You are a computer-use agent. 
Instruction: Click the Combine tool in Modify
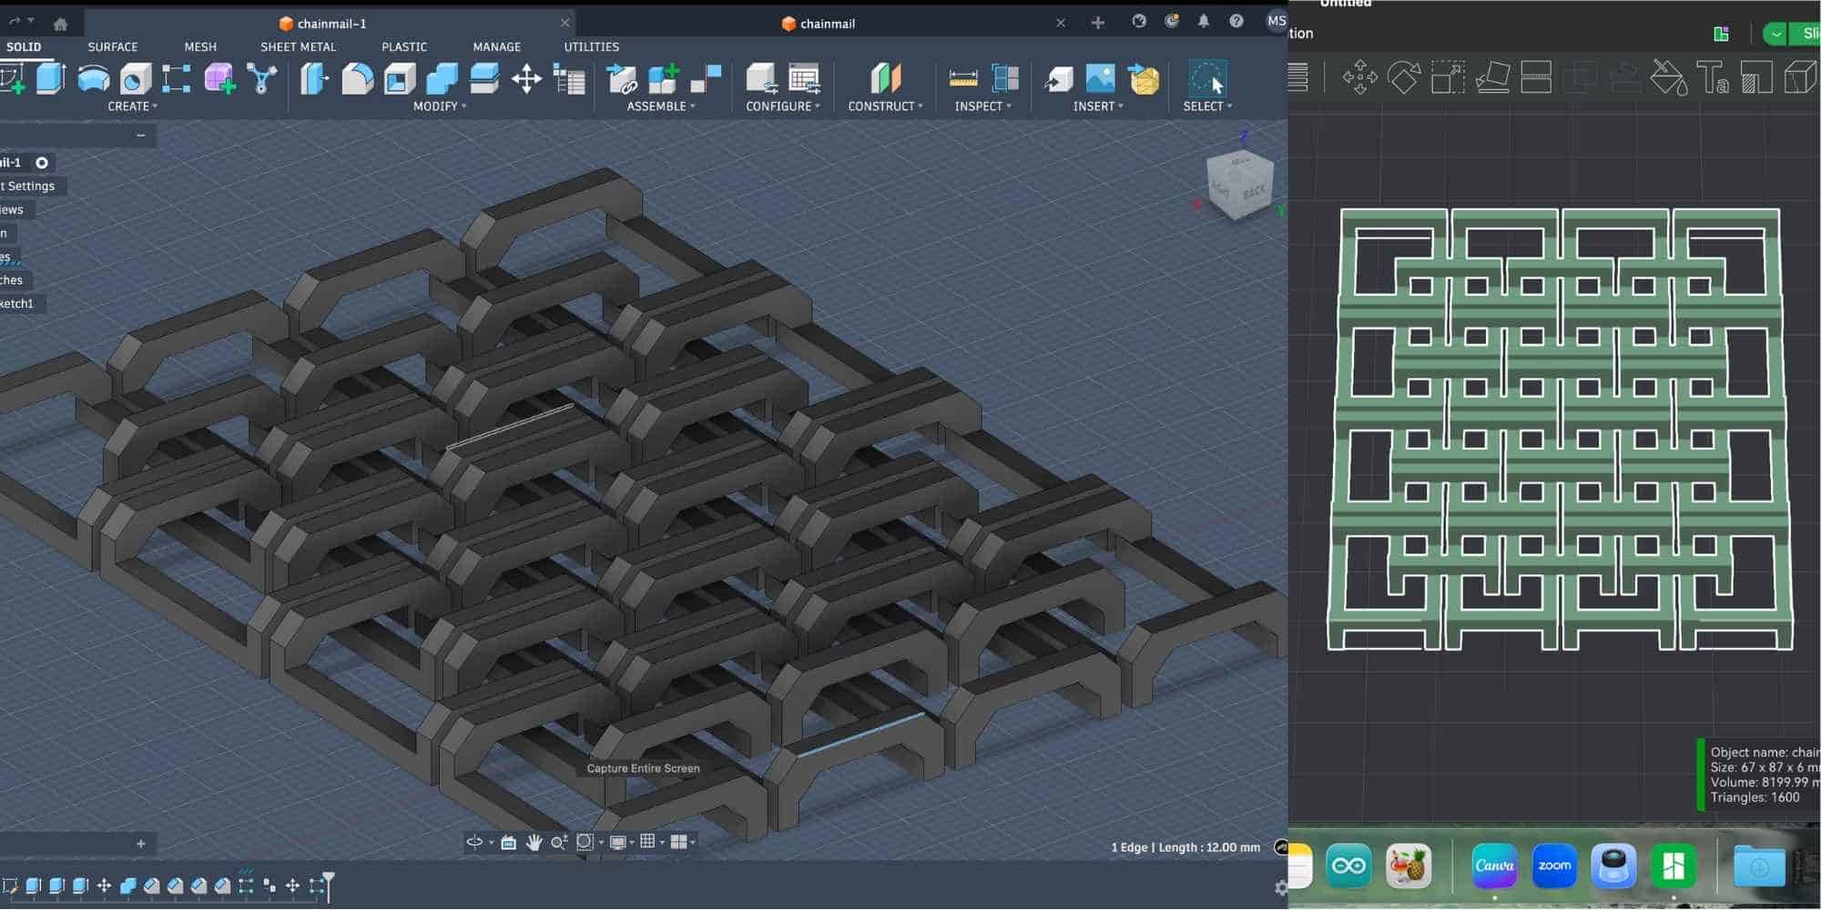coord(443,79)
